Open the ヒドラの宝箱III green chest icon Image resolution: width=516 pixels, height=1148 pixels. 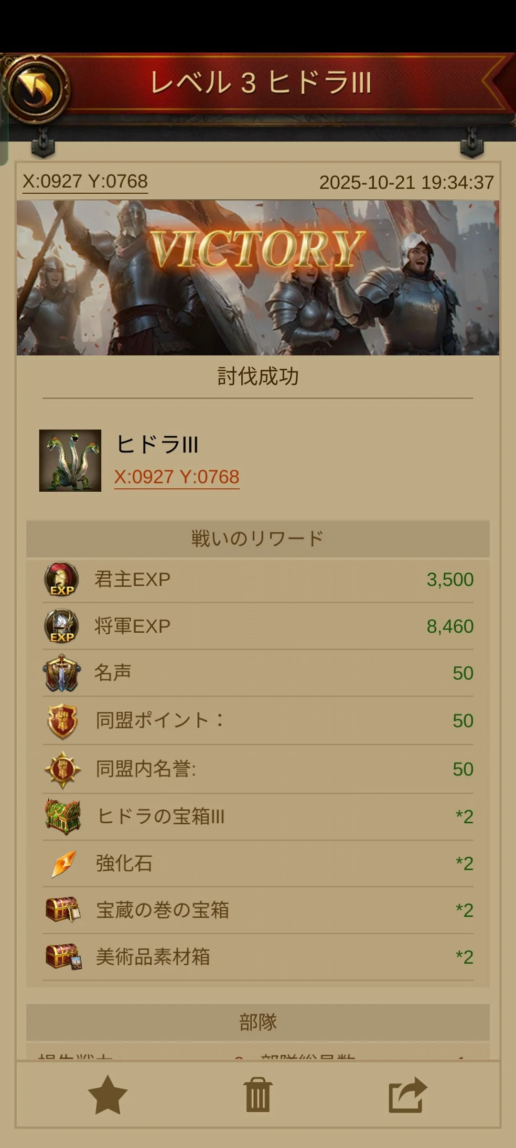[62, 817]
